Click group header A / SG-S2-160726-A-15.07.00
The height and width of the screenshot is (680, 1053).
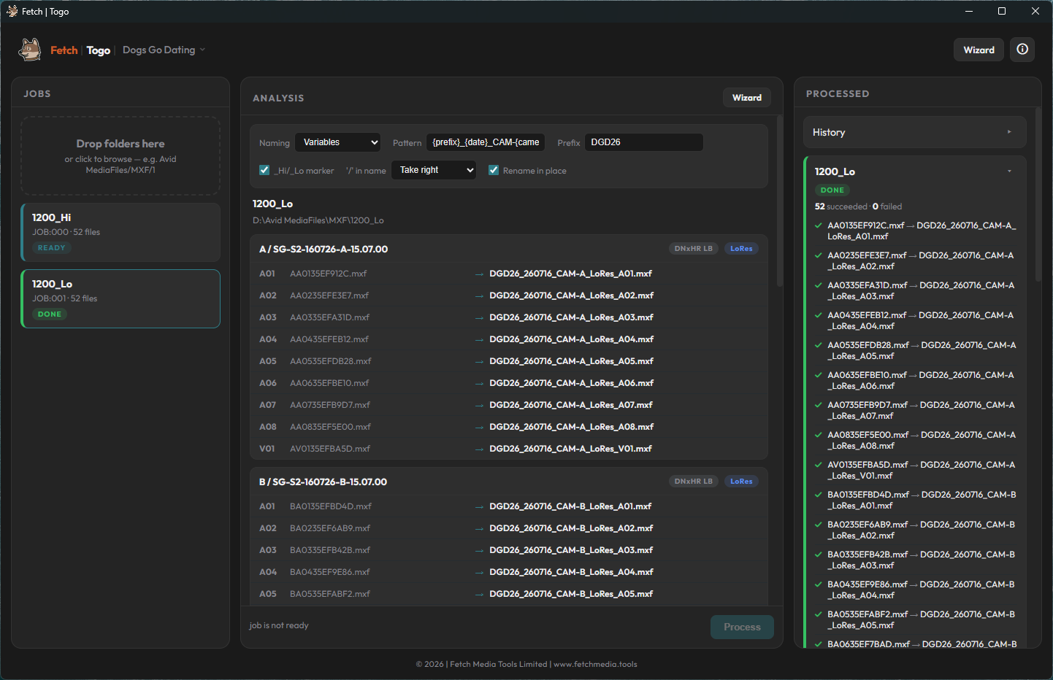[x=323, y=250]
